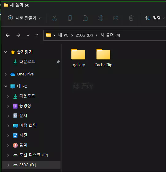Open recent locations chevron dropdown
This screenshot has width=166, height=172.
point(28,35)
